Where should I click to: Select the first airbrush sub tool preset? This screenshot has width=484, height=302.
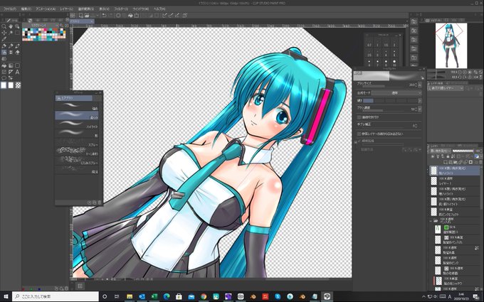[x=77, y=106]
